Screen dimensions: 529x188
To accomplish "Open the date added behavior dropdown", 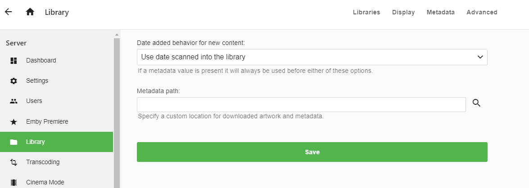I will (312, 57).
